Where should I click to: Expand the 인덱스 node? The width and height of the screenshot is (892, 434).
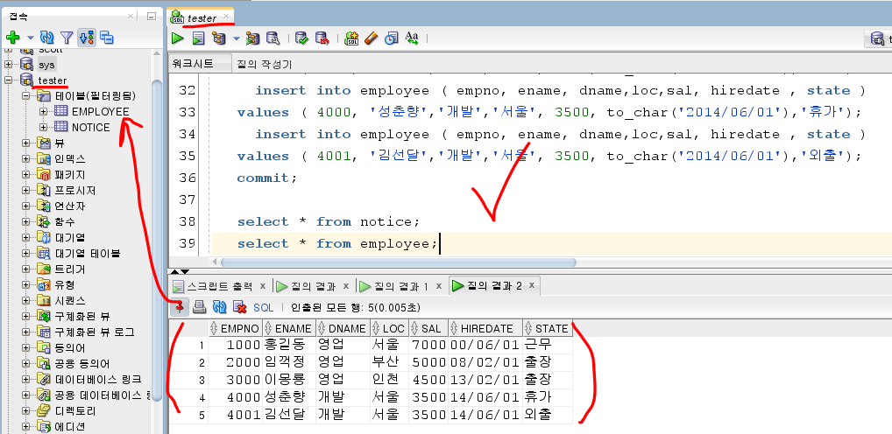(x=25, y=158)
